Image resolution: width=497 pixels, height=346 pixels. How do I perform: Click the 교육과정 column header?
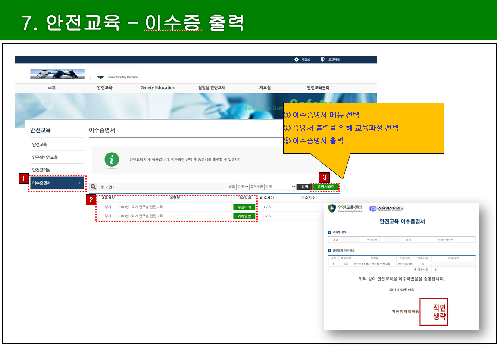pyautogui.click(x=108, y=198)
